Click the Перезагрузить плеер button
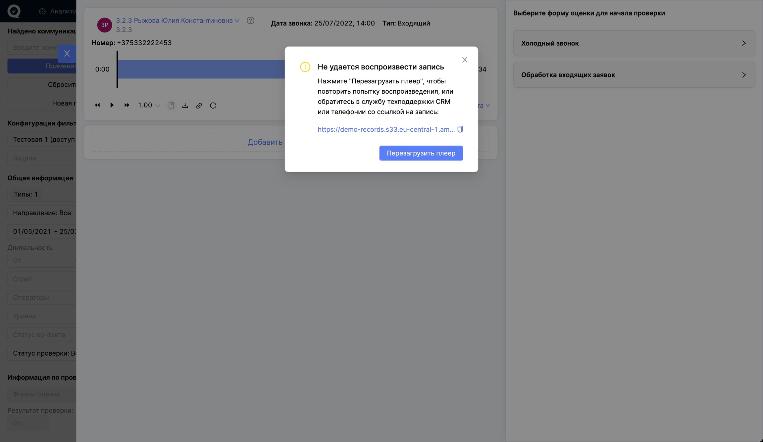Image resolution: width=763 pixels, height=442 pixels. (421, 153)
